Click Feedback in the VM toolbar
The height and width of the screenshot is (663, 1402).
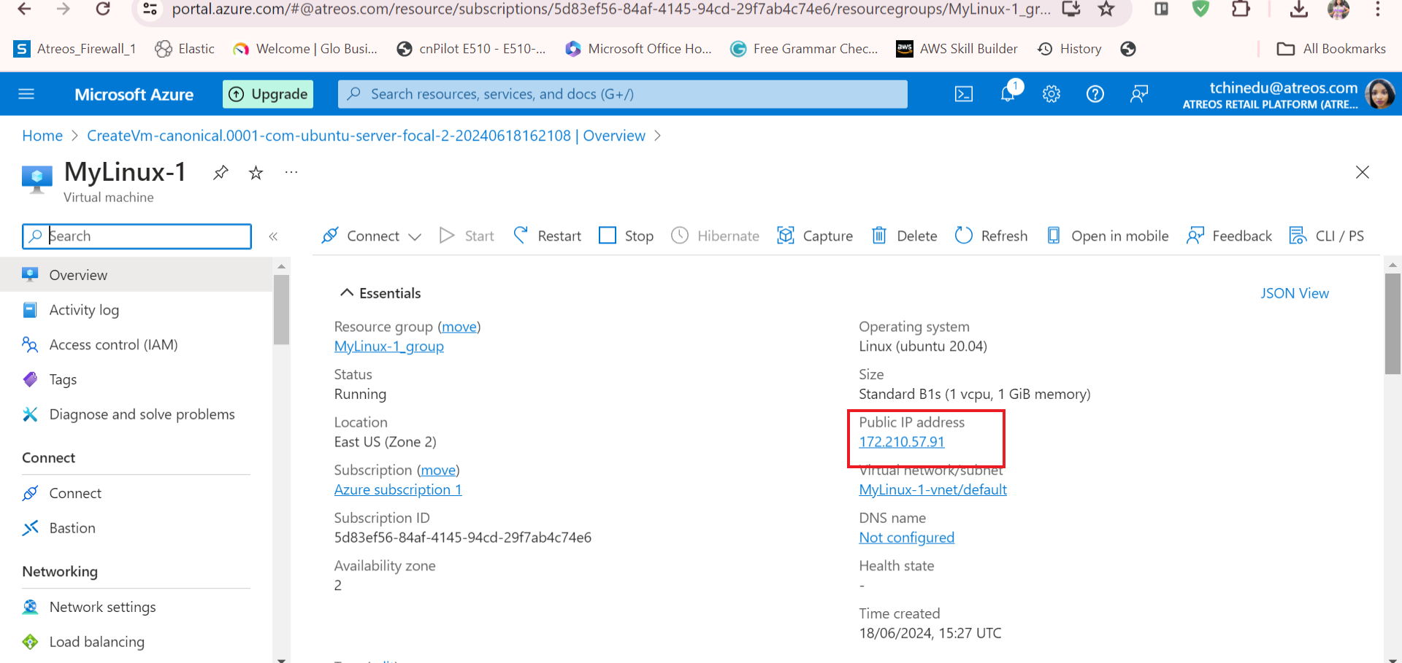(1229, 236)
